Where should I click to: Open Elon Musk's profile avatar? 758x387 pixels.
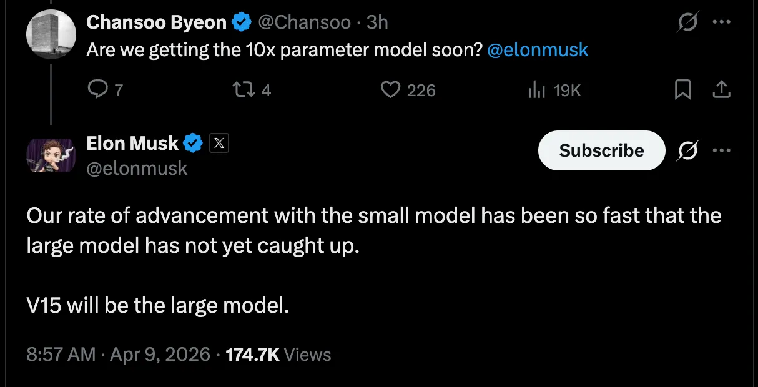click(x=51, y=155)
